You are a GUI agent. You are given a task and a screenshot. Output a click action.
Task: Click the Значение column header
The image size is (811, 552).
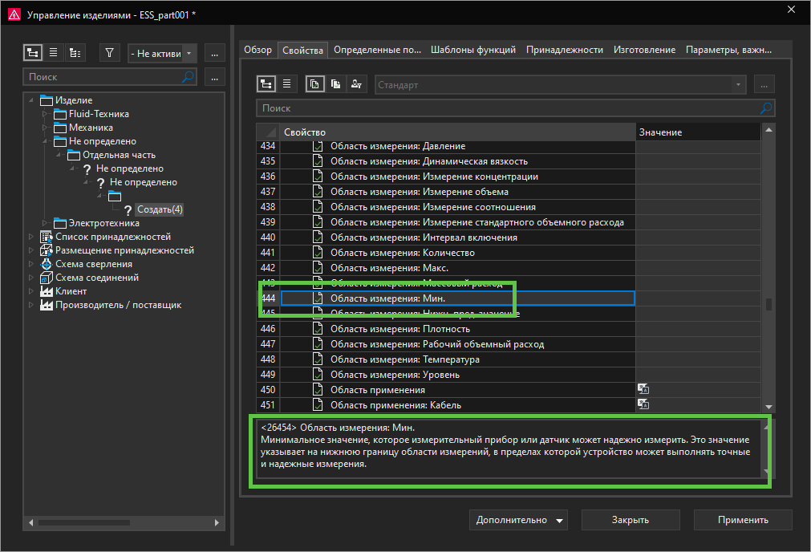coord(698,132)
